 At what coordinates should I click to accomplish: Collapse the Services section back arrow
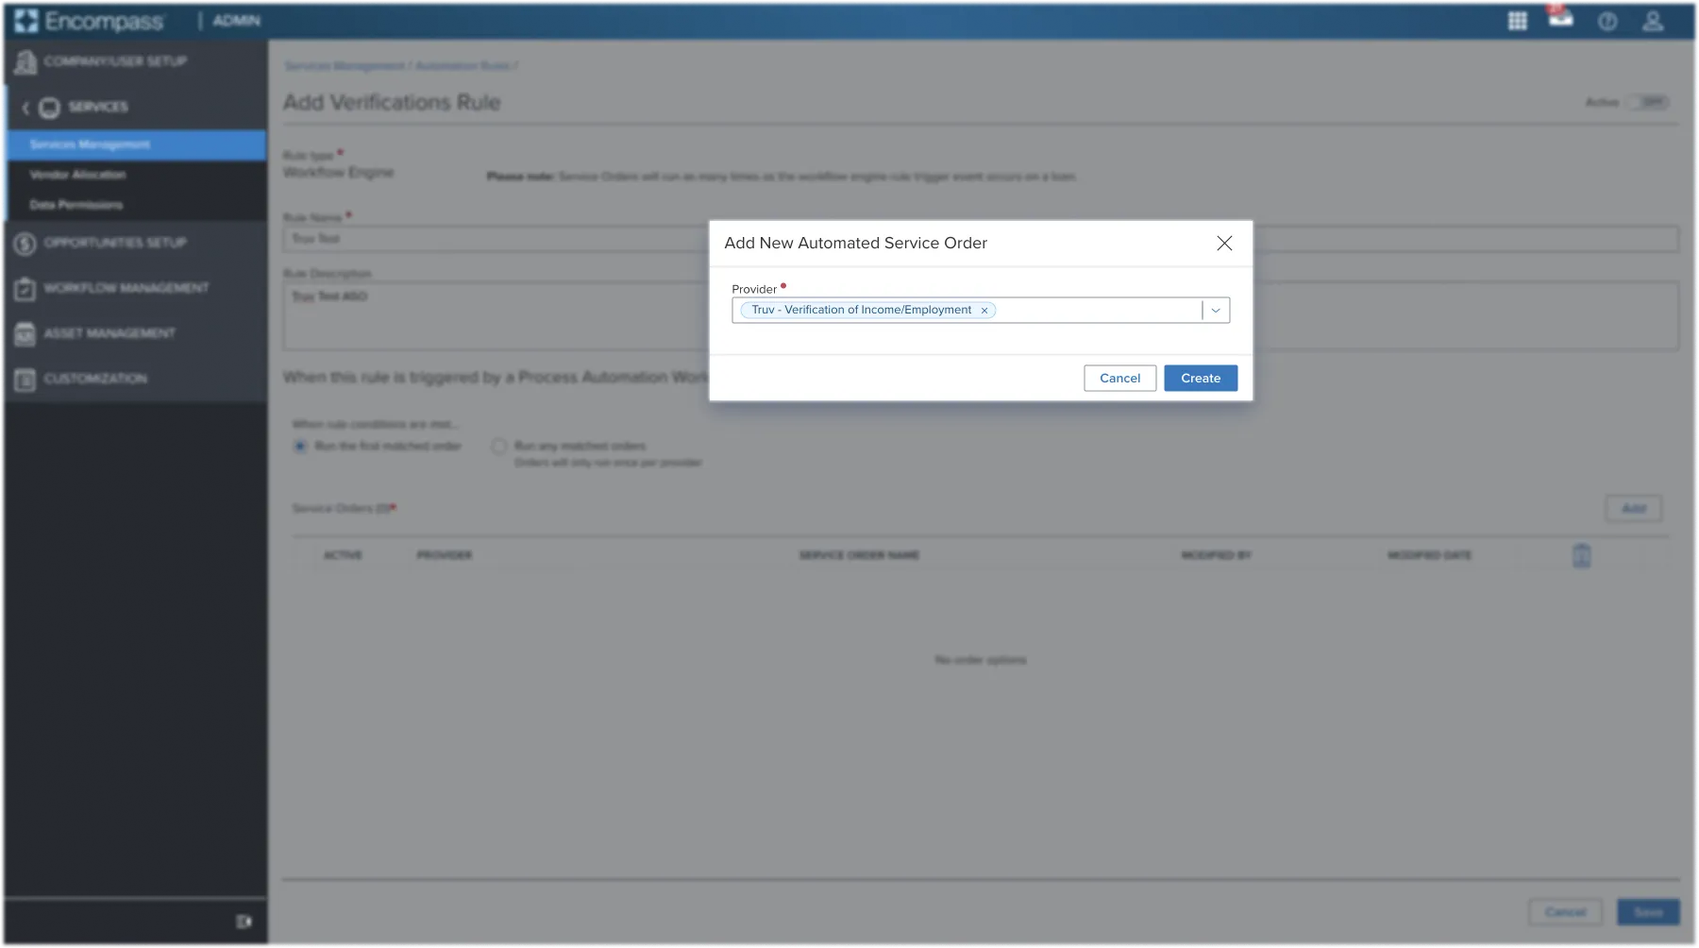tap(25, 108)
